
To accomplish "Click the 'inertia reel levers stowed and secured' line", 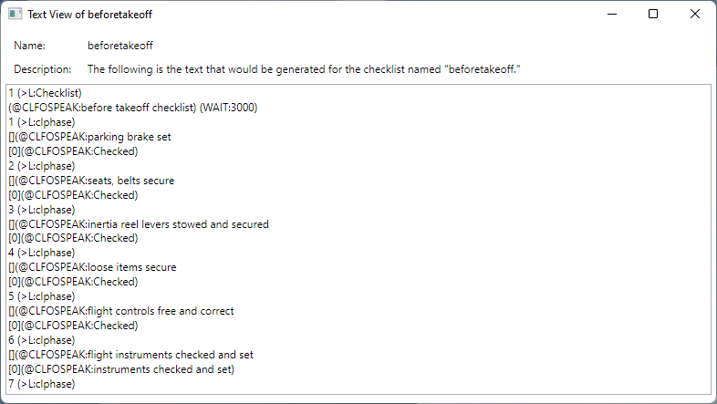I will [x=139, y=224].
